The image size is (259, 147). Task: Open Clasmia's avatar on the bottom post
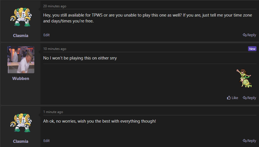coord(21,123)
